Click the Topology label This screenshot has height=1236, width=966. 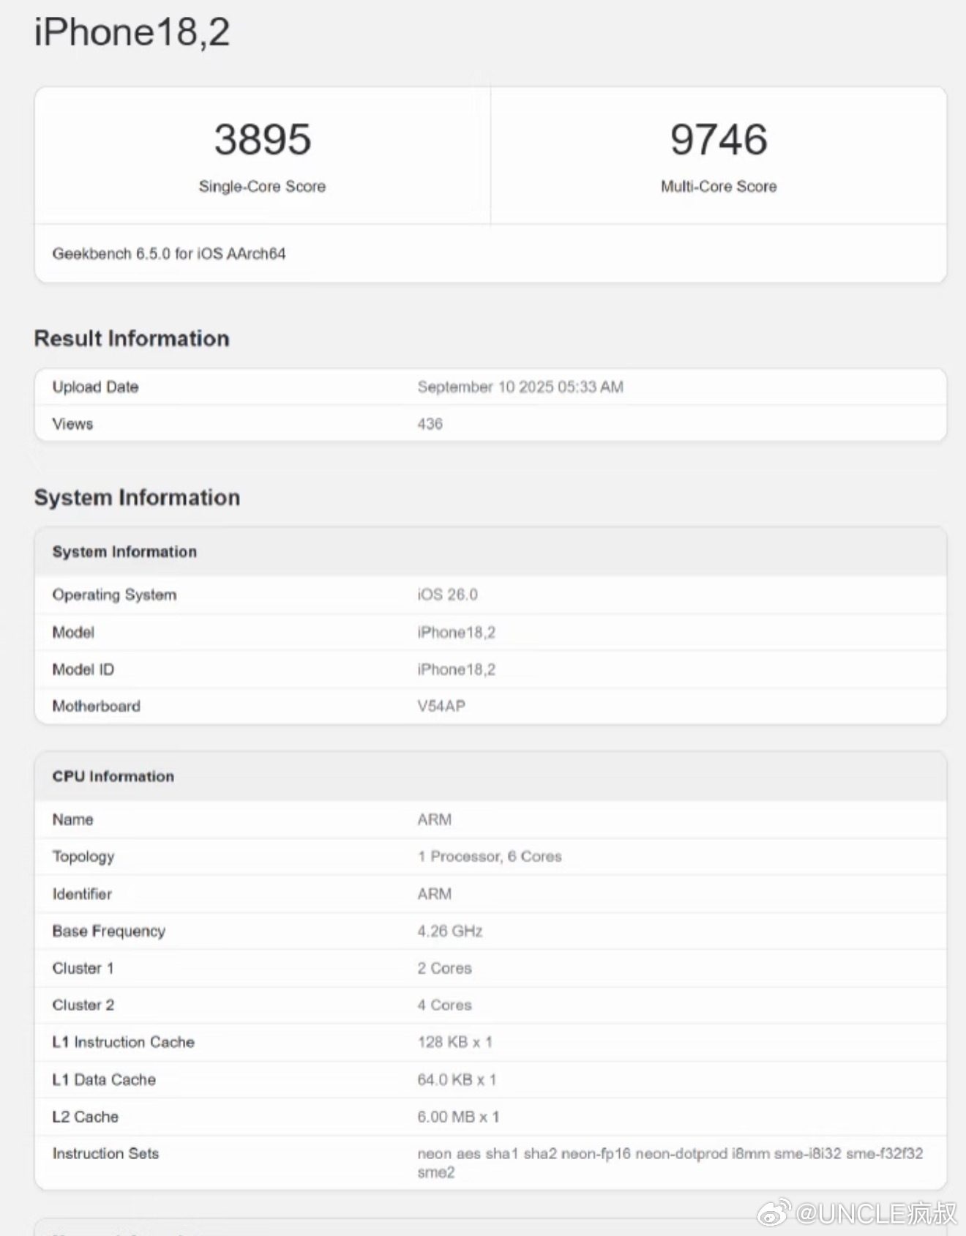pyautogui.click(x=83, y=857)
